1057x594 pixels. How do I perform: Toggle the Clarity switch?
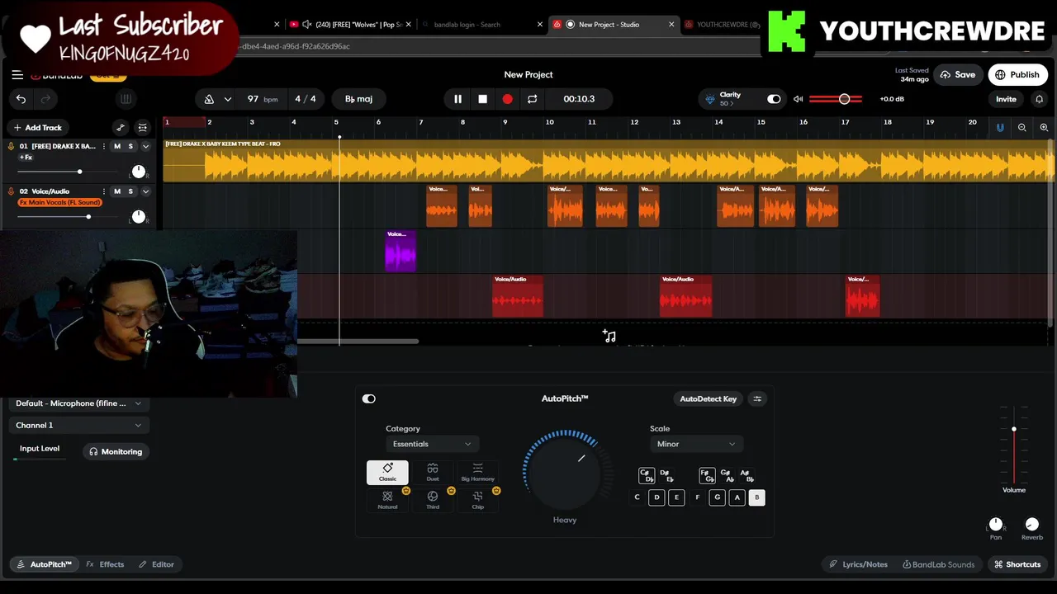click(774, 99)
